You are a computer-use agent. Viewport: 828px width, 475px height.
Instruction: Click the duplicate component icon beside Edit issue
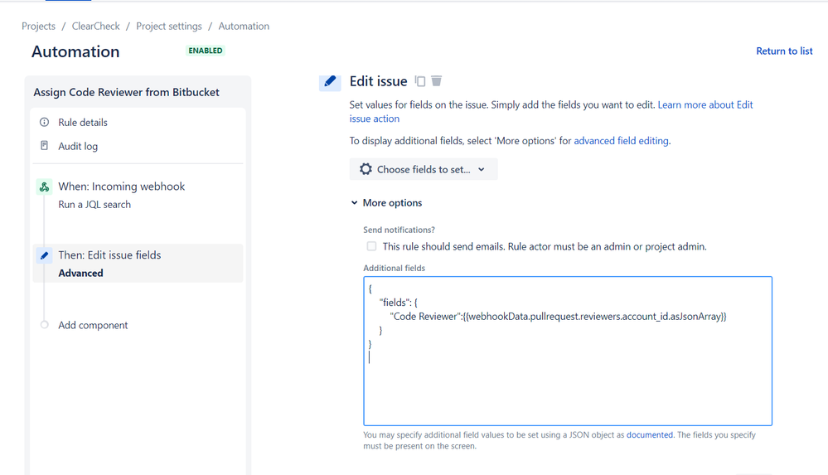420,81
